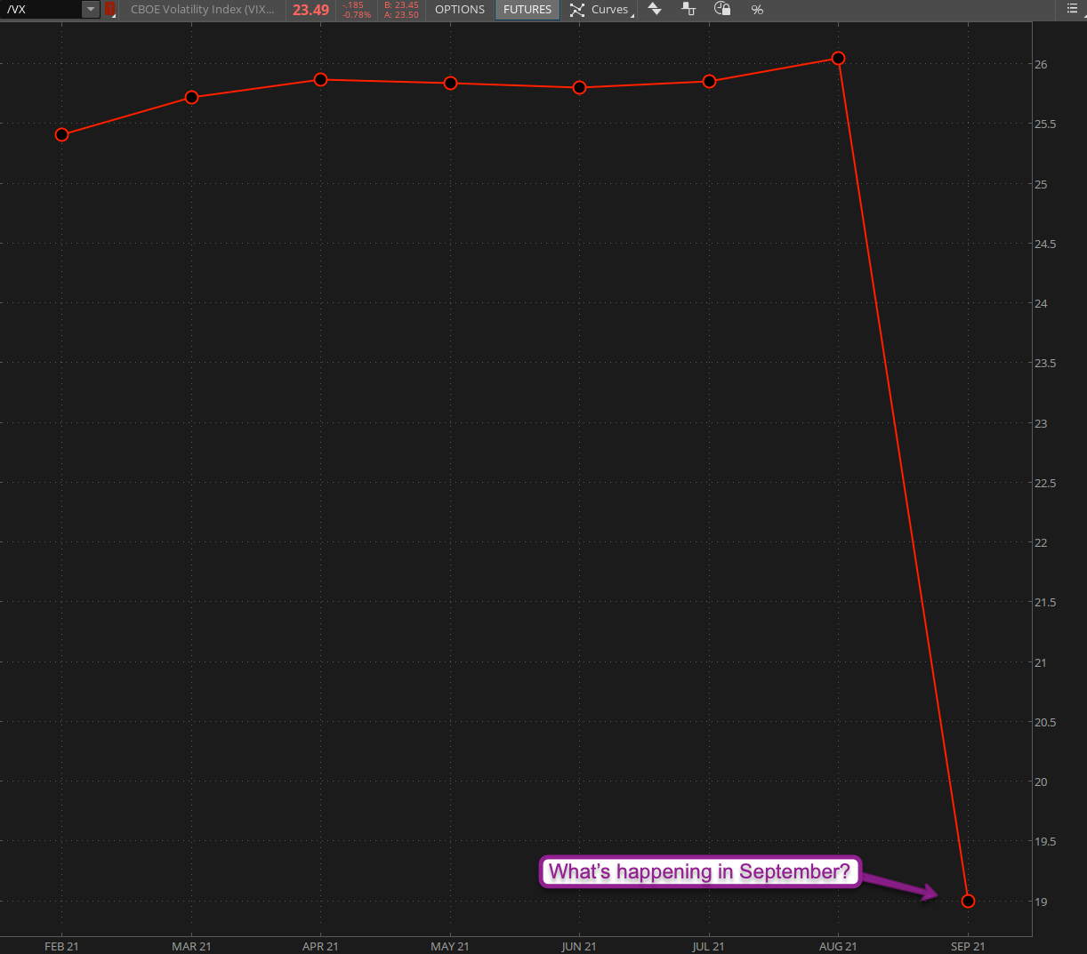This screenshot has width=1087, height=954.
Task: Open the symbol selector dropdown arrow
Action: click(x=91, y=10)
